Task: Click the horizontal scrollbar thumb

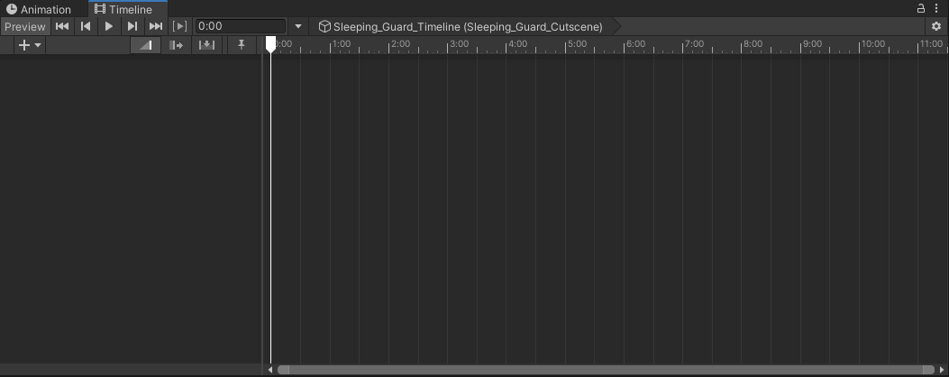Action: point(606,370)
